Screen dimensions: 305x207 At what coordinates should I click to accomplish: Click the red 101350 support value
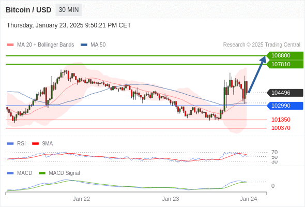[281, 120]
